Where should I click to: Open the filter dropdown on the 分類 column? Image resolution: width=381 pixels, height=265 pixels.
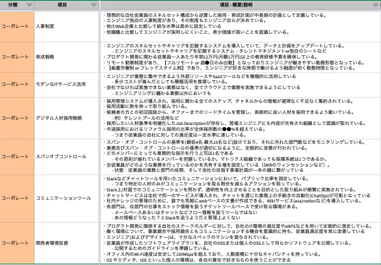[29, 5]
